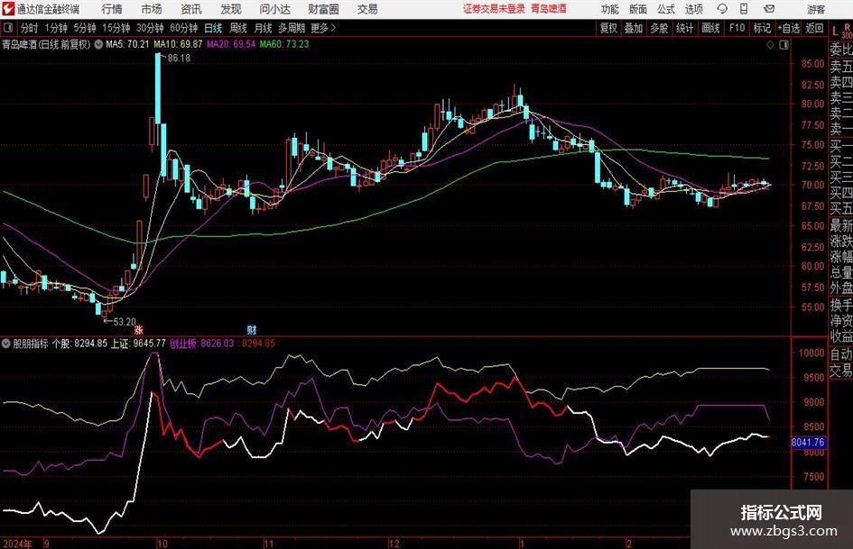The height and width of the screenshot is (549, 853).
Task: Open the 画线 drawing tools
Action: (710, 28)
